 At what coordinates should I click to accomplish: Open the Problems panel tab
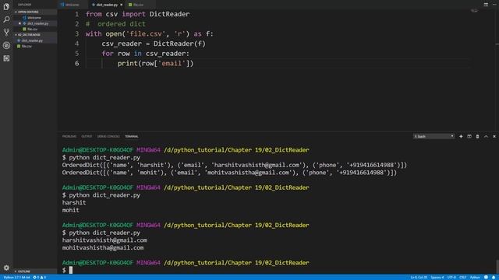click(x=69, y=136)
